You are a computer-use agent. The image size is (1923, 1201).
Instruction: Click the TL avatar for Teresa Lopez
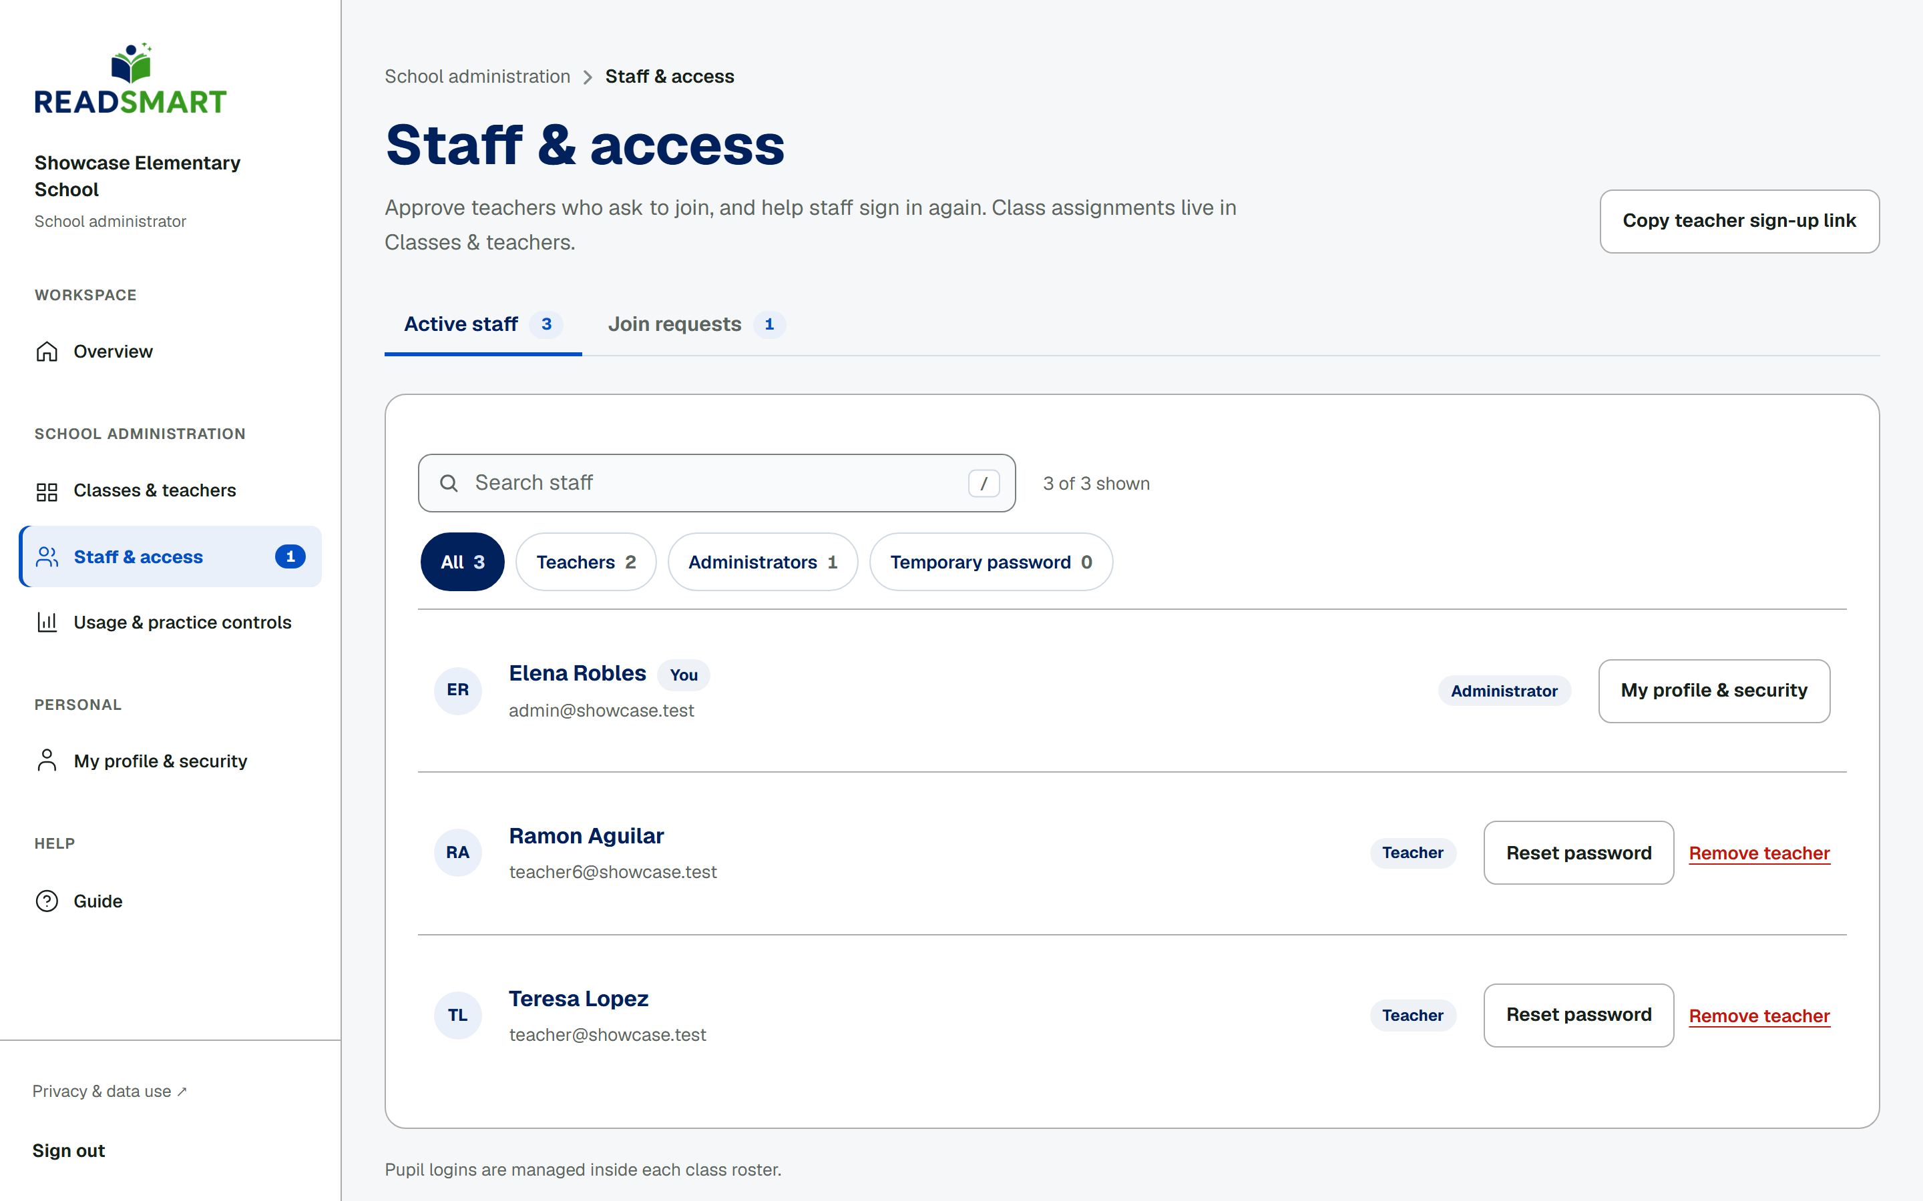point(457,1015)
